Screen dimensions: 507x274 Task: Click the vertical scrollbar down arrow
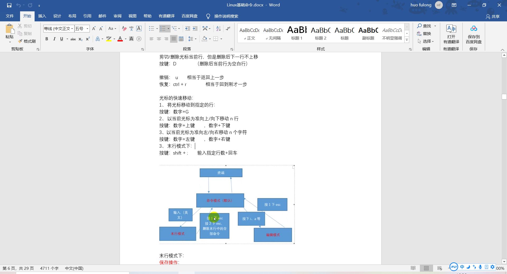(504, 262)
